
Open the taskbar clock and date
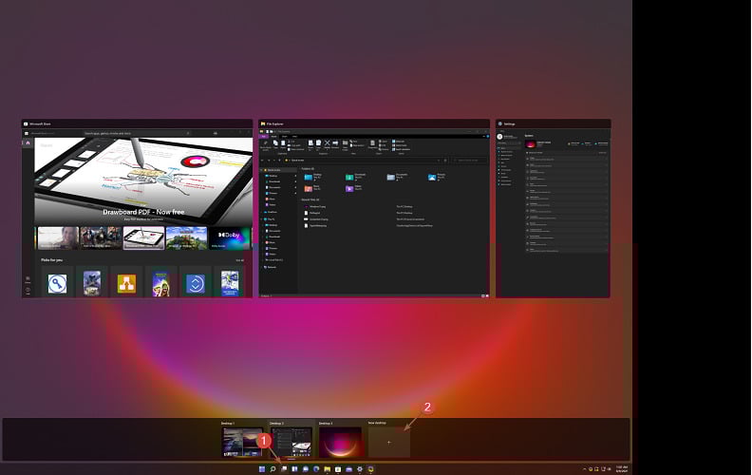tap(622, 469)
